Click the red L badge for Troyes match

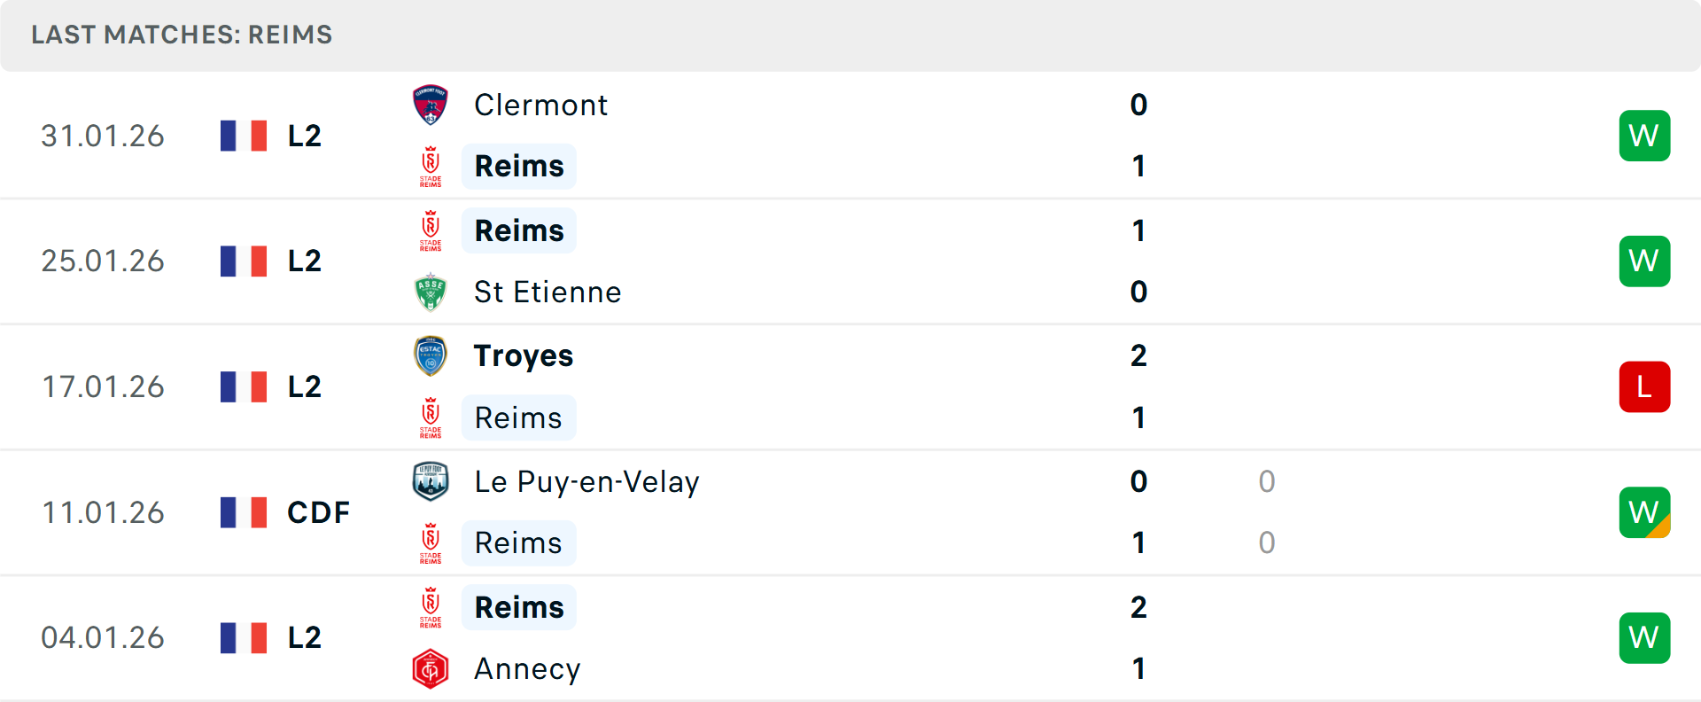pos(1644,387)
